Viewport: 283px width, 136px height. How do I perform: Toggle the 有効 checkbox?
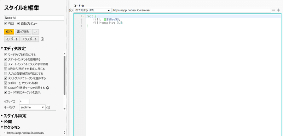(x=6, y=24)
